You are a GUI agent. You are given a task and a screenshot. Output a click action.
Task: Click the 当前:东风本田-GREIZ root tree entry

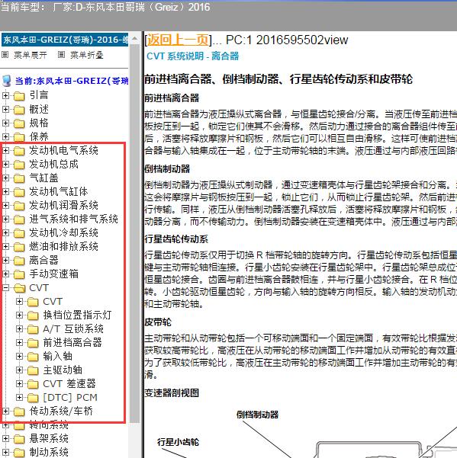coord(72,81)
